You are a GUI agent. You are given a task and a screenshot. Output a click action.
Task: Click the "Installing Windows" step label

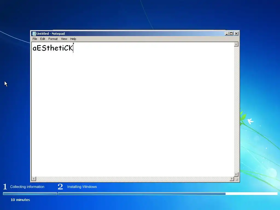tap(82, 186)
